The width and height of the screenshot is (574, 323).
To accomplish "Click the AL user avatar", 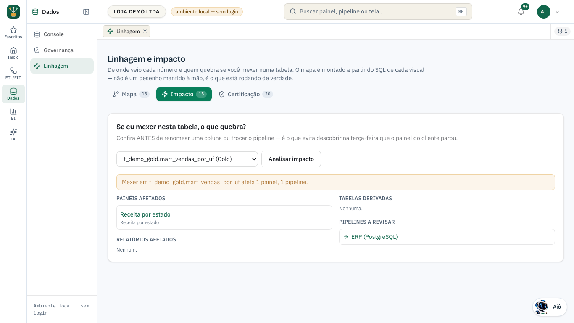I will pyautogui.click(x=544, y=12).
